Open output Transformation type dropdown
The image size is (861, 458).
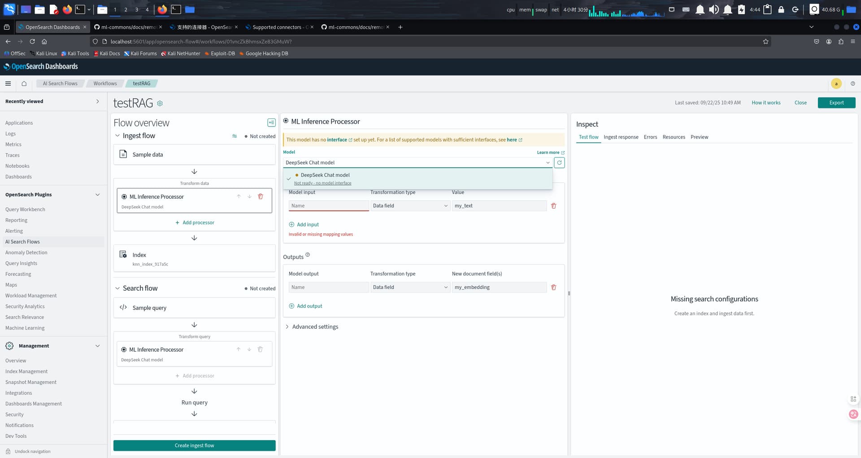[410, 287]
